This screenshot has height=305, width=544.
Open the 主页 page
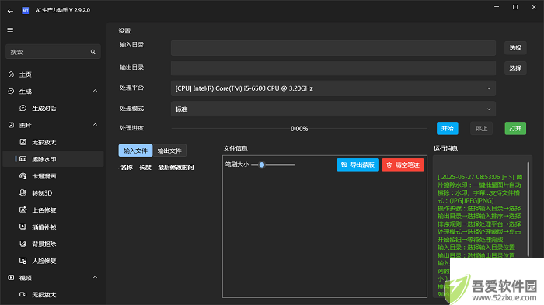pos(53,75)
